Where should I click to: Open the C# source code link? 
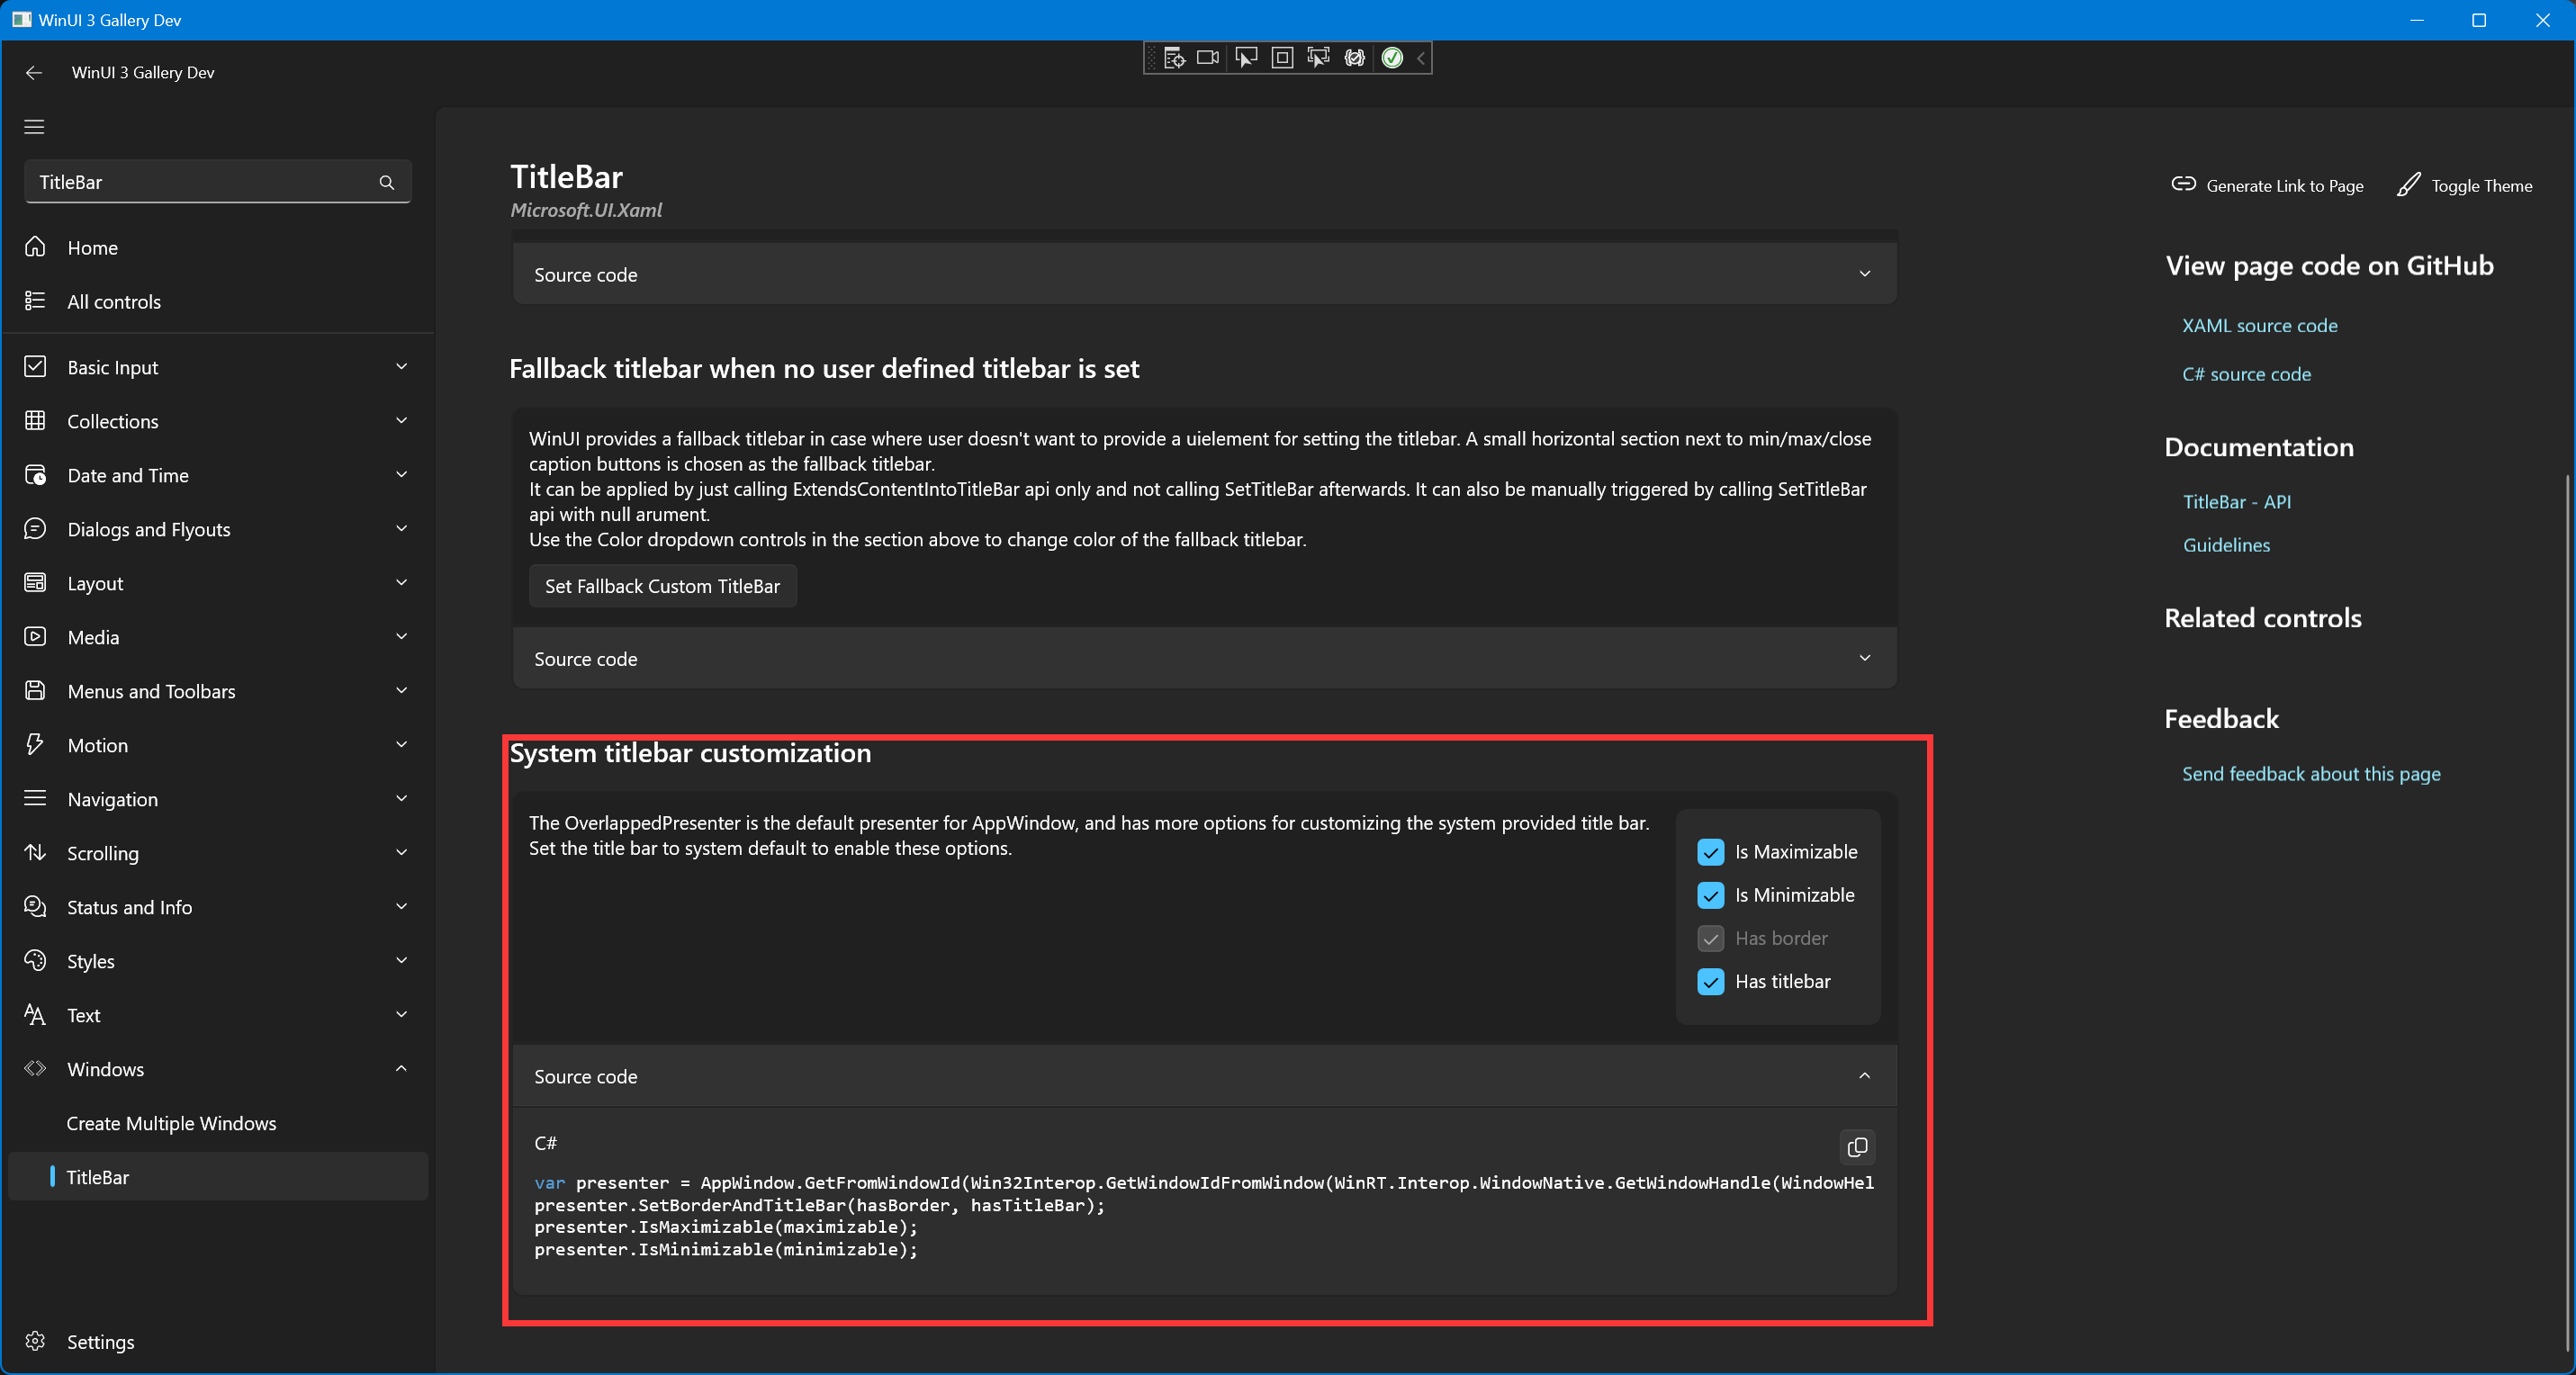pyautogui.click(x=2246, y=374)
